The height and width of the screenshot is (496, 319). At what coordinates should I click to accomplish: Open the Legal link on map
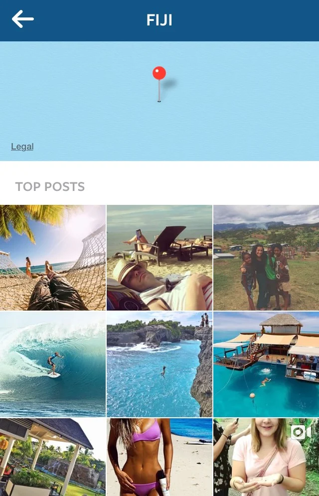tap(22, 147)
